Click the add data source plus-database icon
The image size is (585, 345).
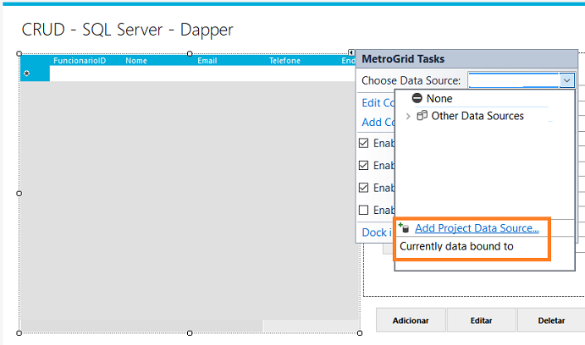coord(404,227)
